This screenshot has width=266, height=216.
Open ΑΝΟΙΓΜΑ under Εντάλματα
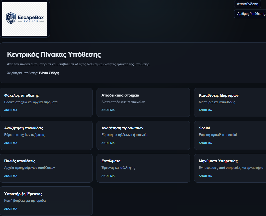[x=108, y=176]
